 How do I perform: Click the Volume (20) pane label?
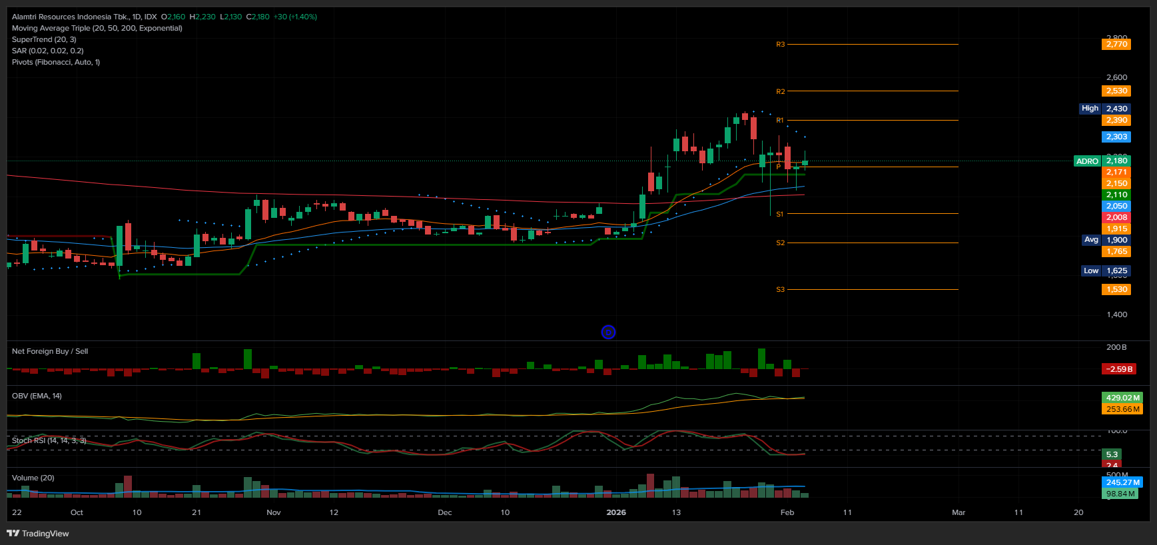pos(33,478)
